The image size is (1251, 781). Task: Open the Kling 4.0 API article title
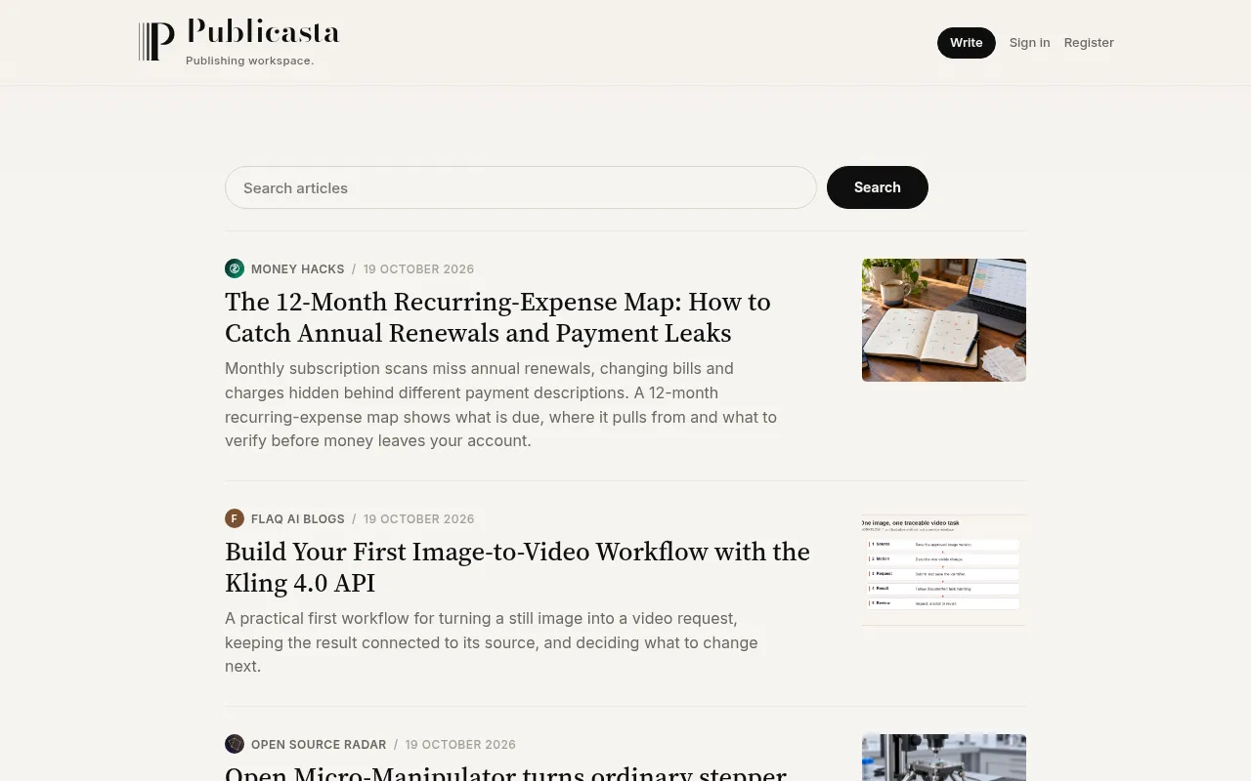click(x=517, y=567)
